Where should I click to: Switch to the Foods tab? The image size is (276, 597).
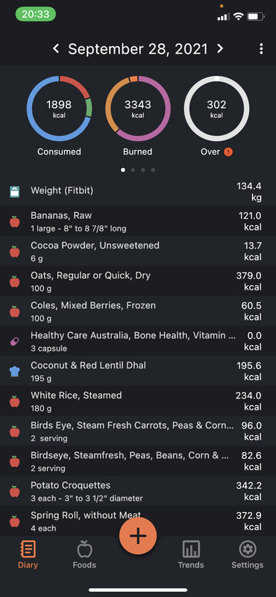click(84, 554)
